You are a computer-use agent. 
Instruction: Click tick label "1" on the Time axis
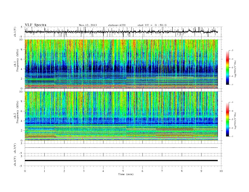click(44, 171)
